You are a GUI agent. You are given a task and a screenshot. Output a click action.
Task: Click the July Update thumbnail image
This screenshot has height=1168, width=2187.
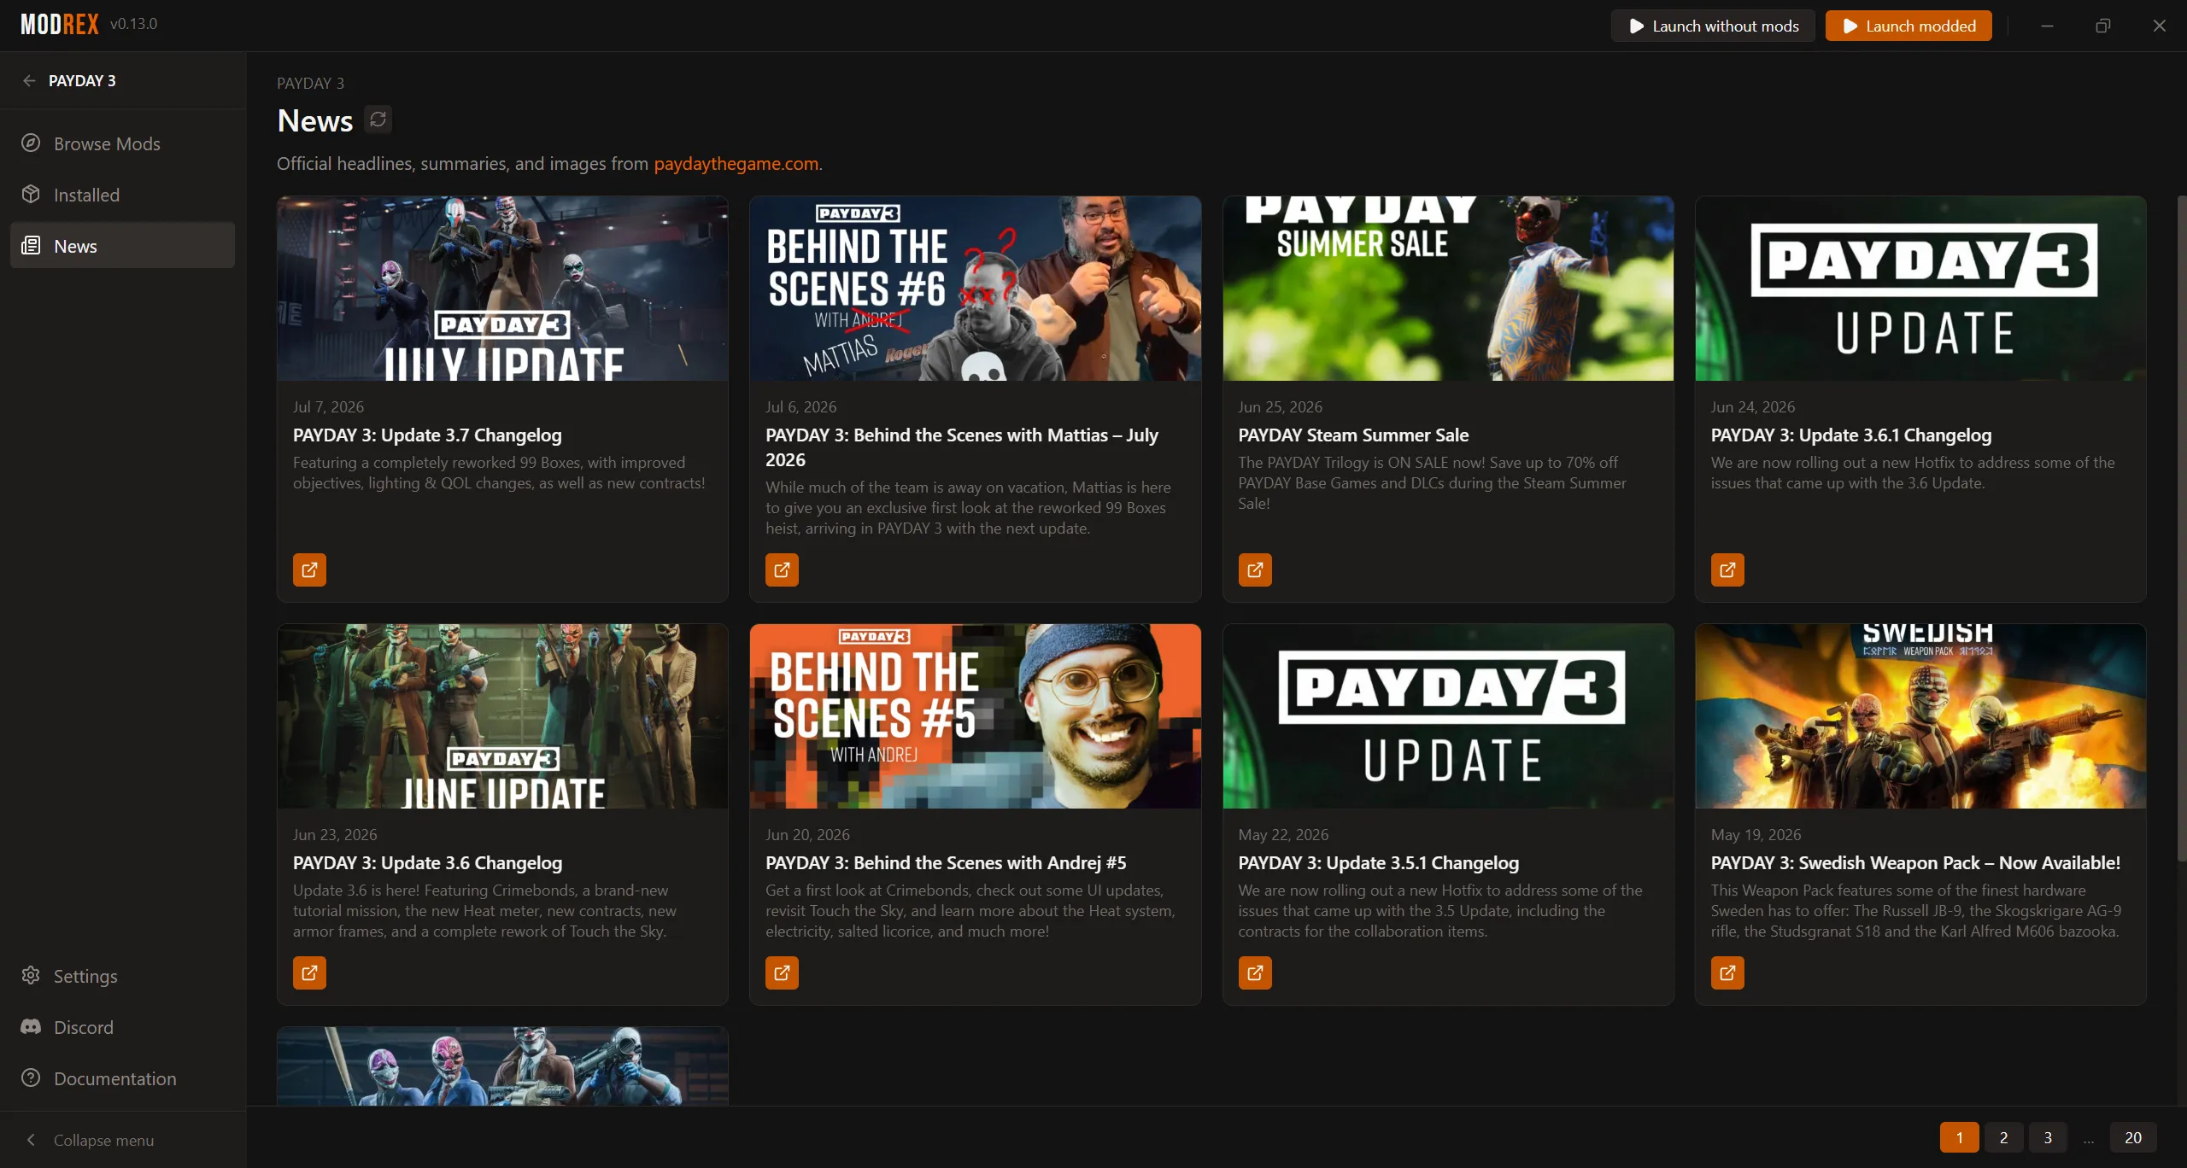tap(502, 289)
